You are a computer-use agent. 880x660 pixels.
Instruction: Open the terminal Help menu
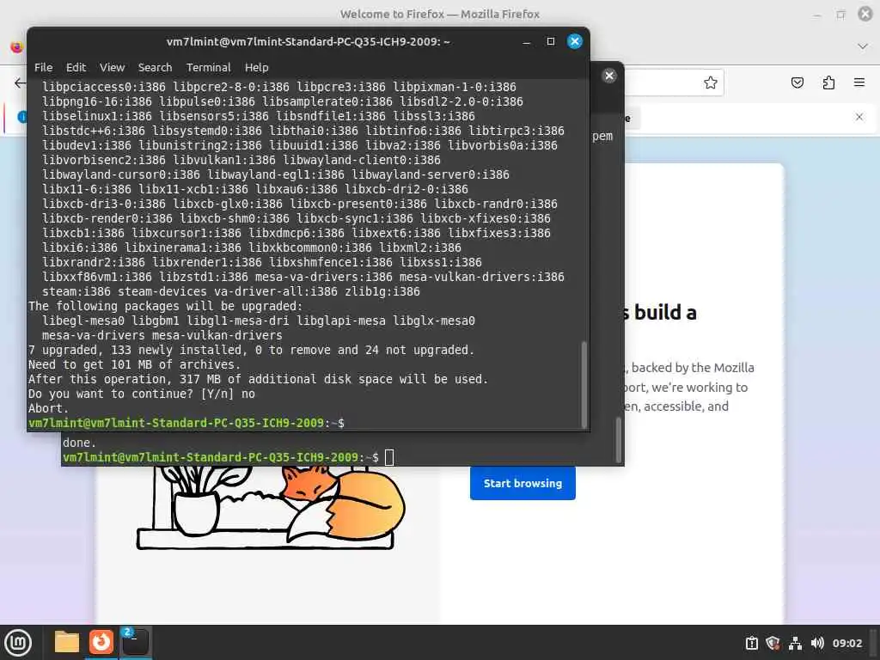256,67
